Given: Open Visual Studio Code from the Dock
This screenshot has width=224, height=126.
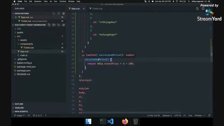Looking at the screenshot, I should [x=111, y=121].
